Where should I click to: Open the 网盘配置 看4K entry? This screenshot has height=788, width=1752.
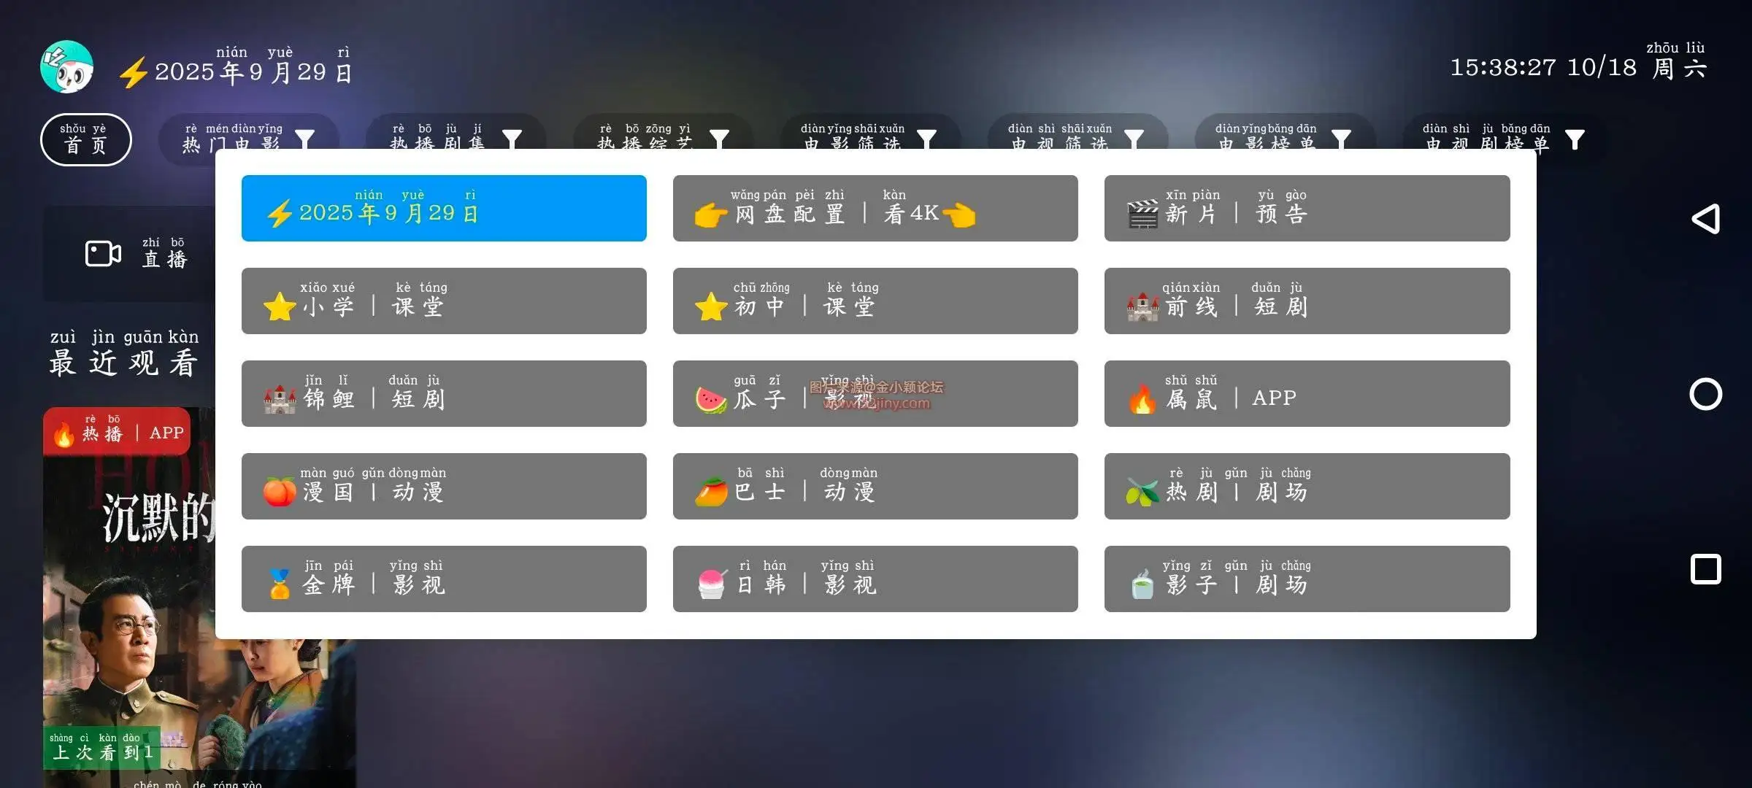click(x=875, y=208)
